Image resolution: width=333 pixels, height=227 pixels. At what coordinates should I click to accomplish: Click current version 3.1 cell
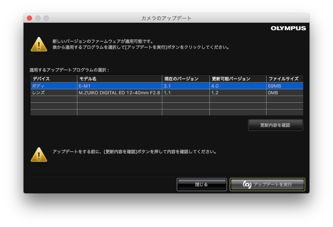coord(186,86)
